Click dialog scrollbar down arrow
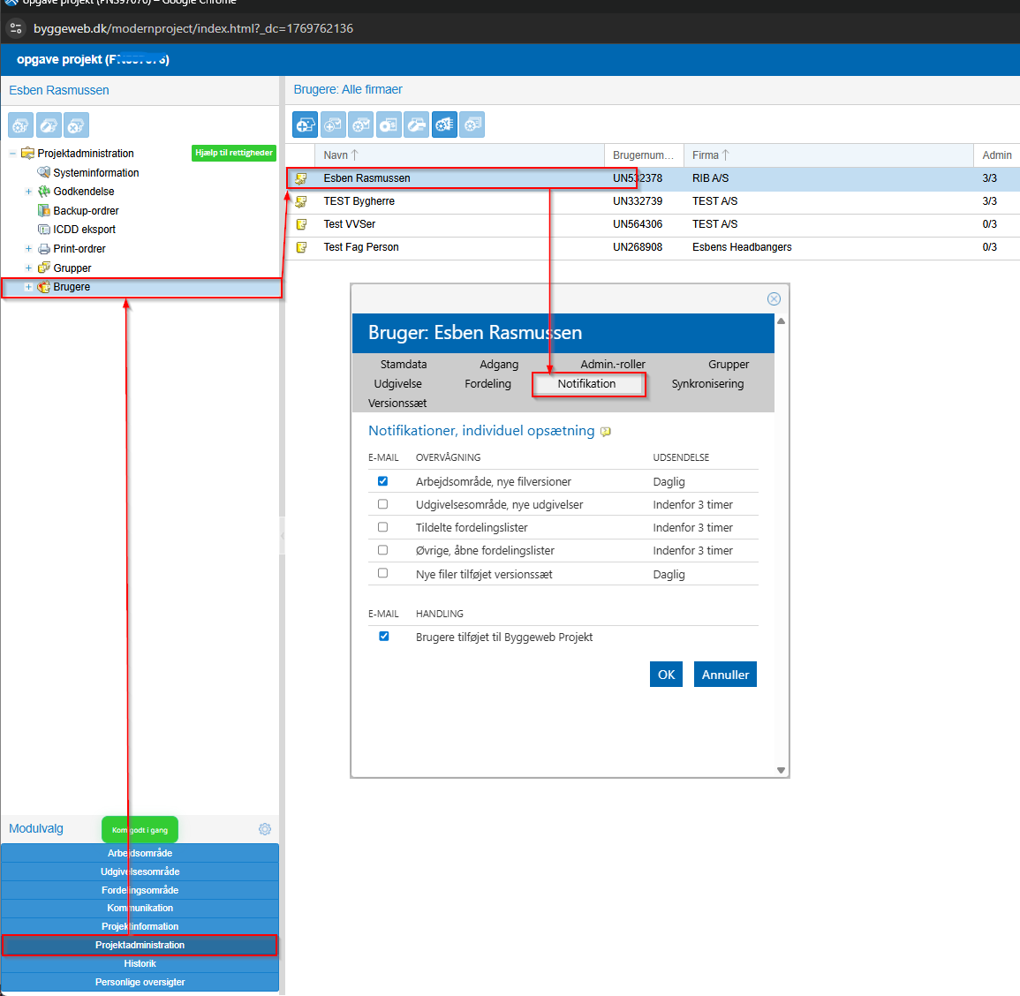Viewport: 1020px width, 996px height. (x=781, y=770)
